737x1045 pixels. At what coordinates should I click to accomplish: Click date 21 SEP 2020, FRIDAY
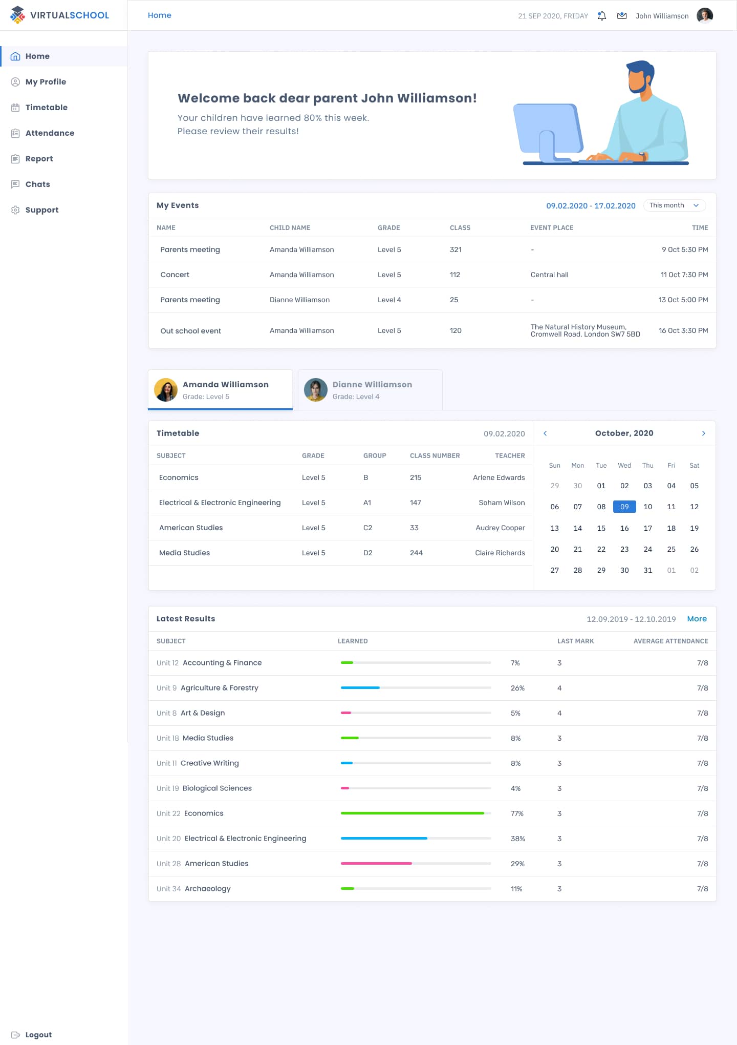coord(553,16)
